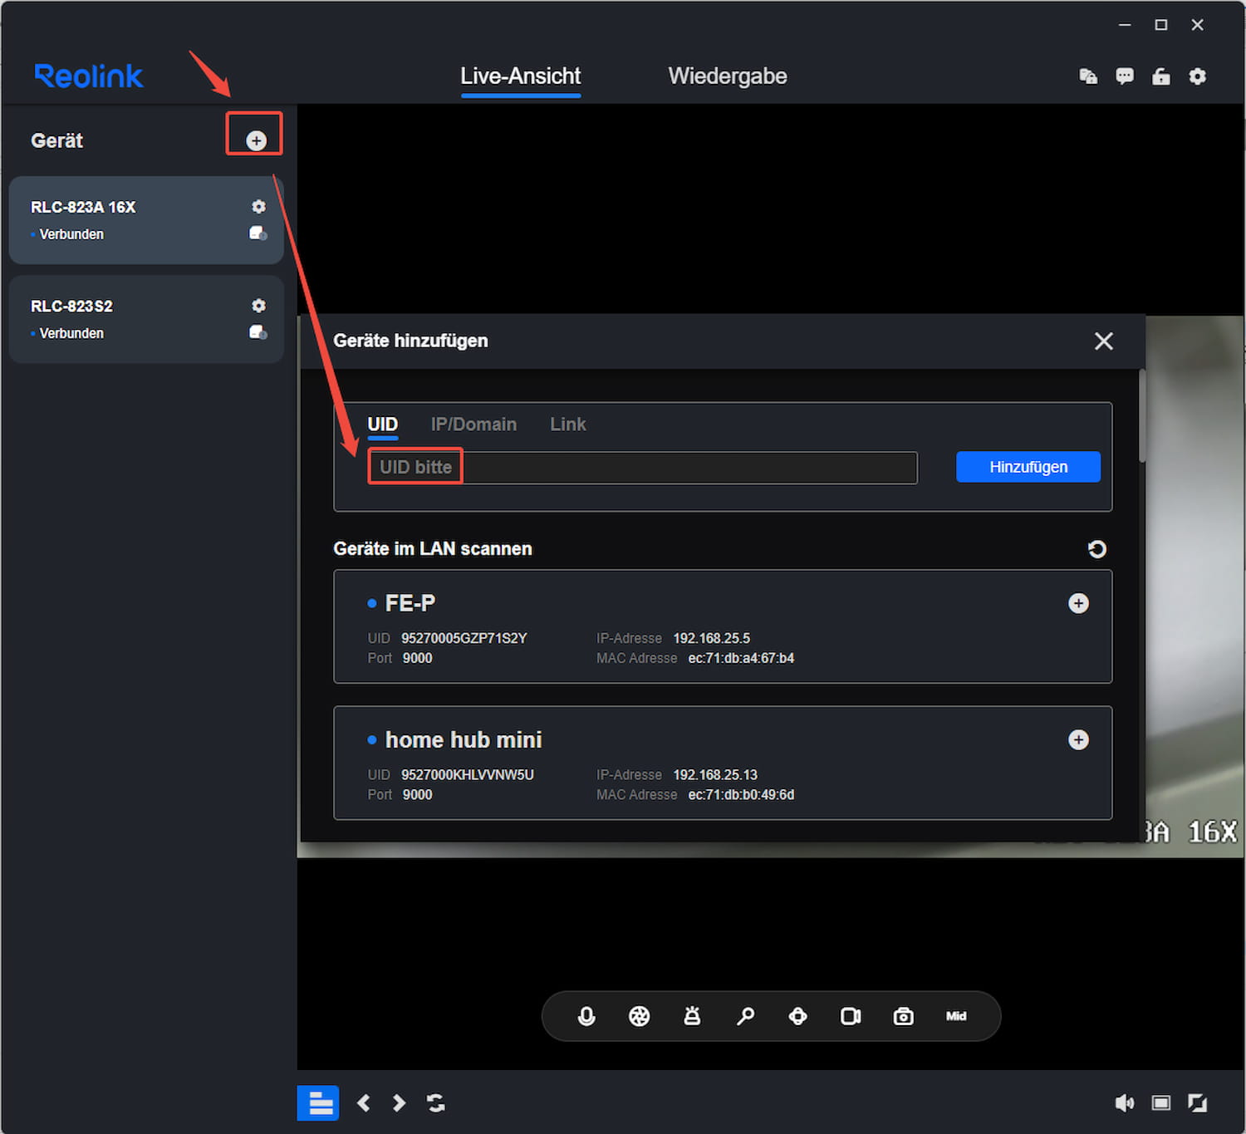
Task: Click the Reolink logo
Action: [89, 76]
